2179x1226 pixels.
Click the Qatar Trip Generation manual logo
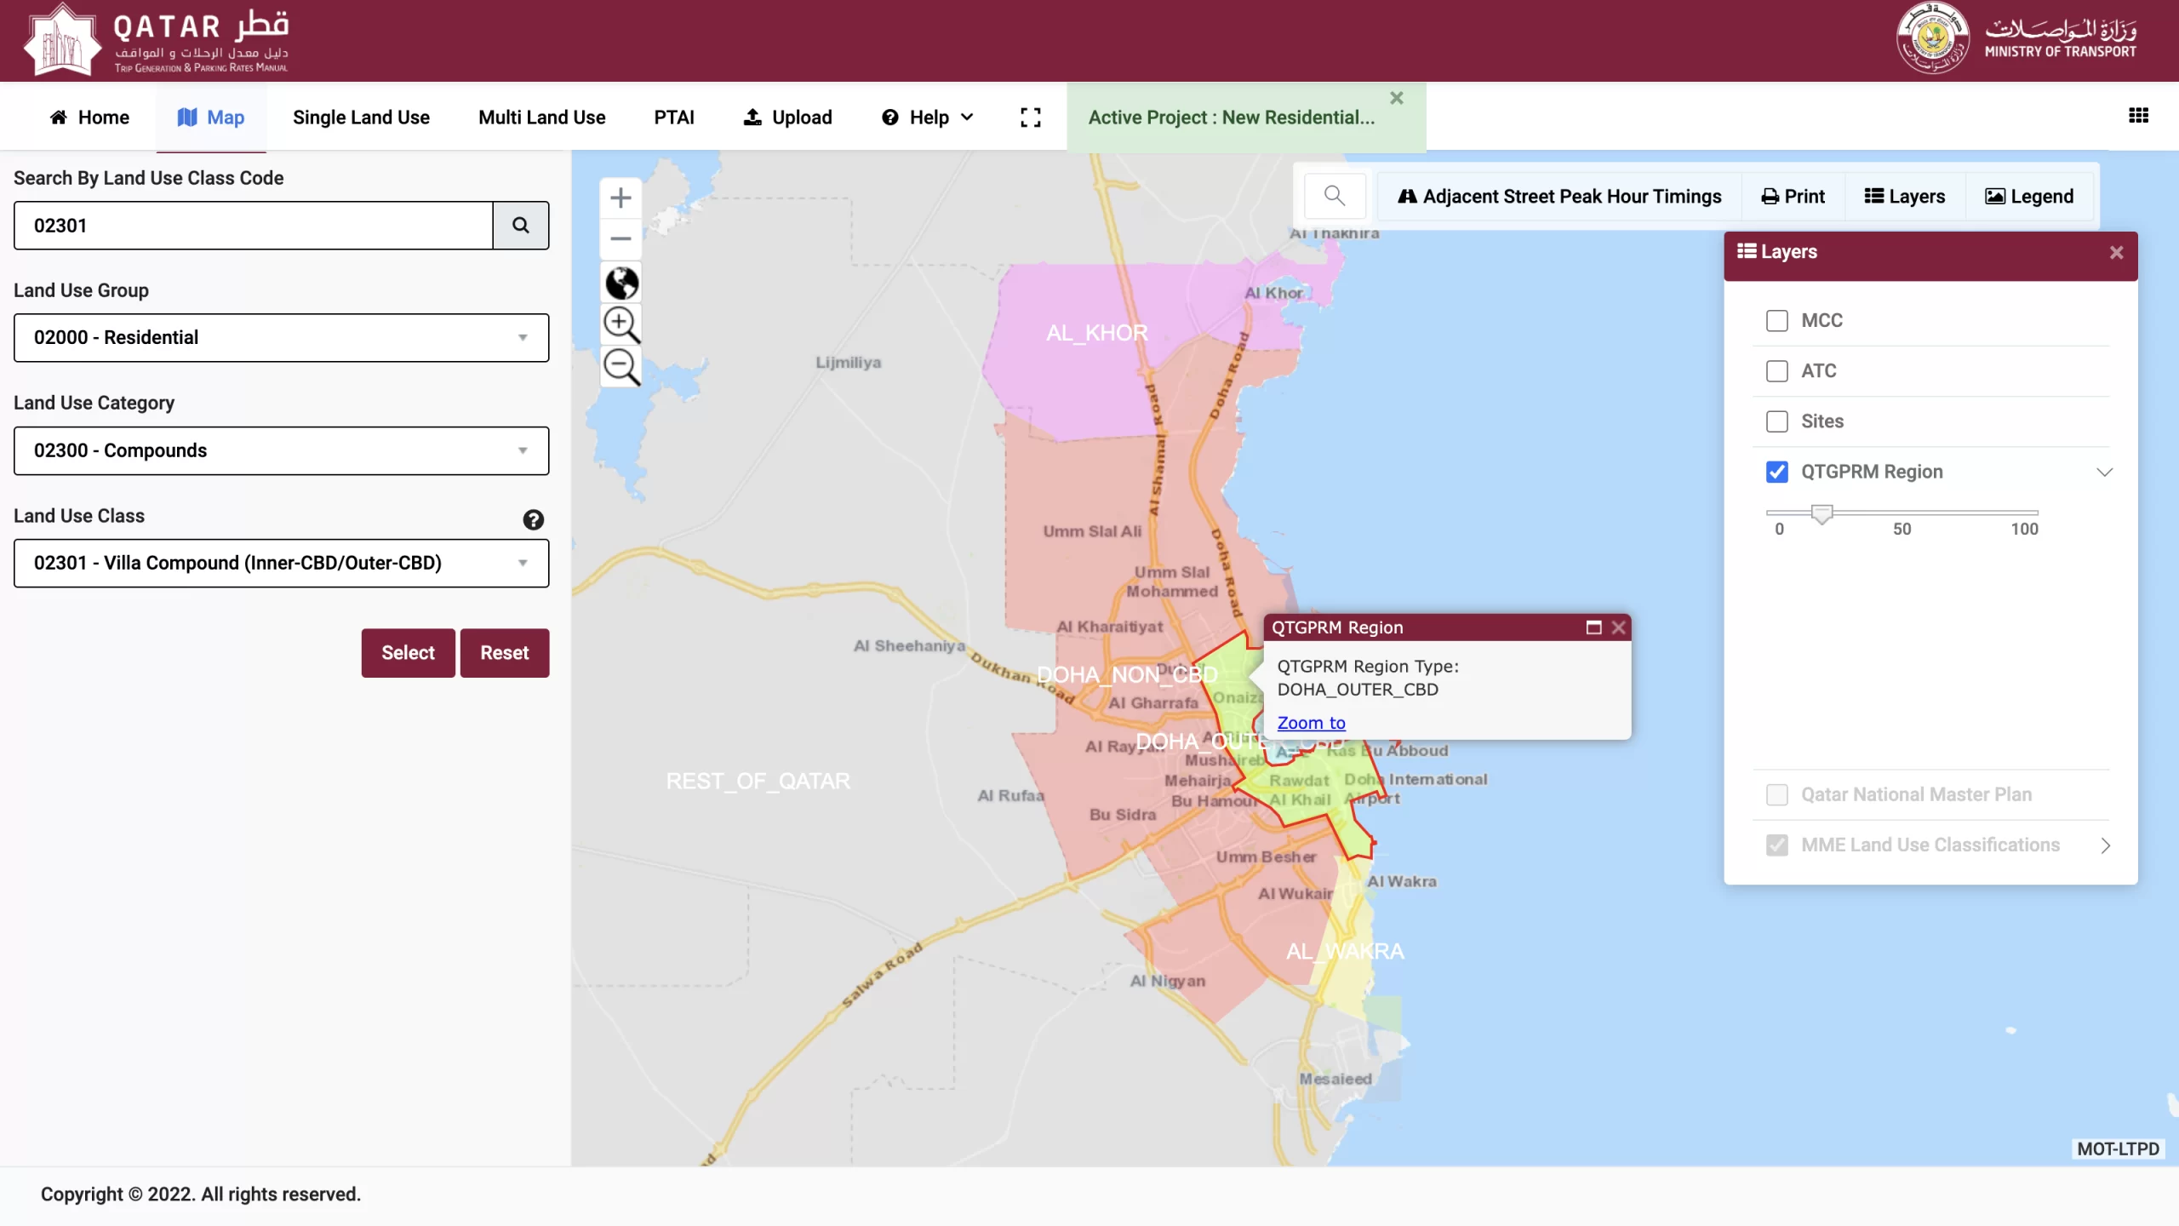pos(158,40)
